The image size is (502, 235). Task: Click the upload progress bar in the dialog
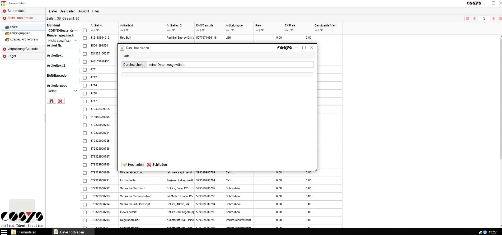(x=217, y=75)
